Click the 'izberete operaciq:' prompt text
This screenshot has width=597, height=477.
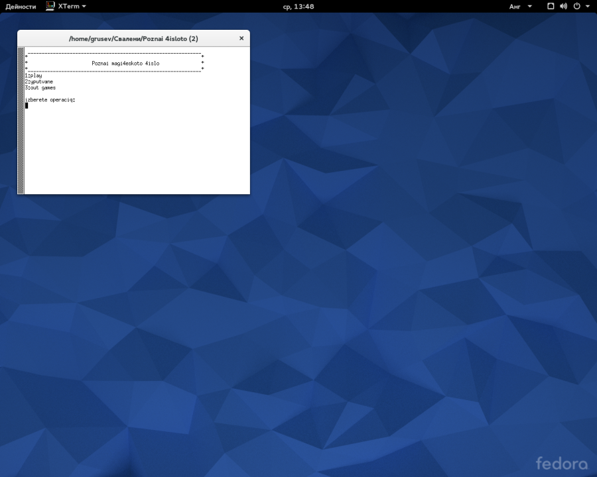click(x=50, y=100)
